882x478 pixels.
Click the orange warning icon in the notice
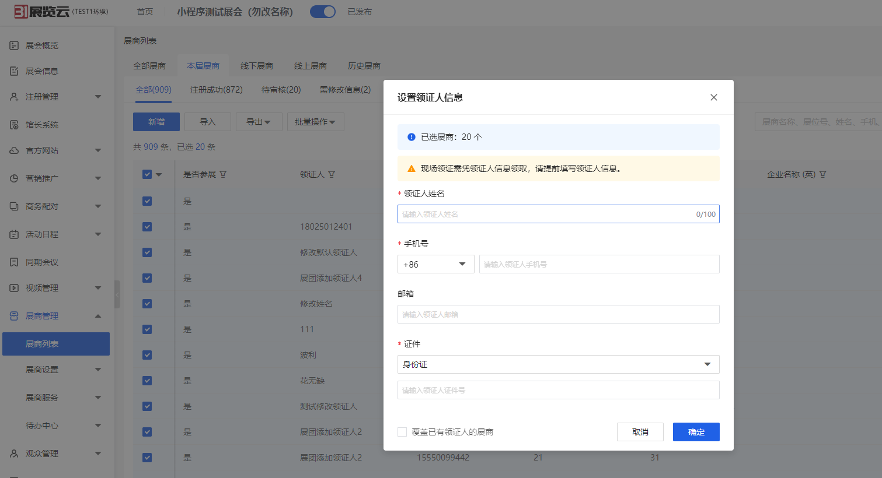(x=411, y=168)
